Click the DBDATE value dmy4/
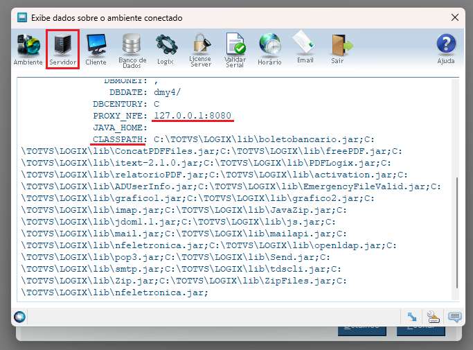 167,92
